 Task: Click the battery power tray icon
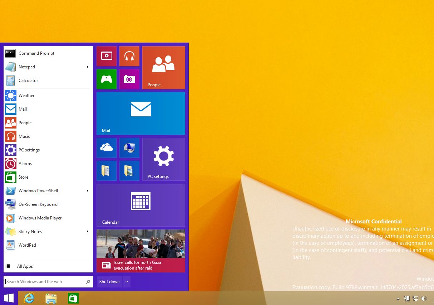407,299
